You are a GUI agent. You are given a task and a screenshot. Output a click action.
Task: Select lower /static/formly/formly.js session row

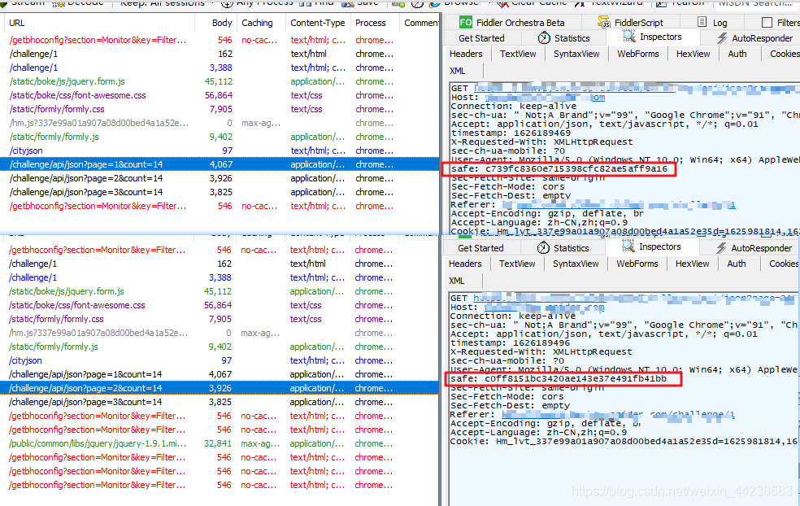pos(220,347)
